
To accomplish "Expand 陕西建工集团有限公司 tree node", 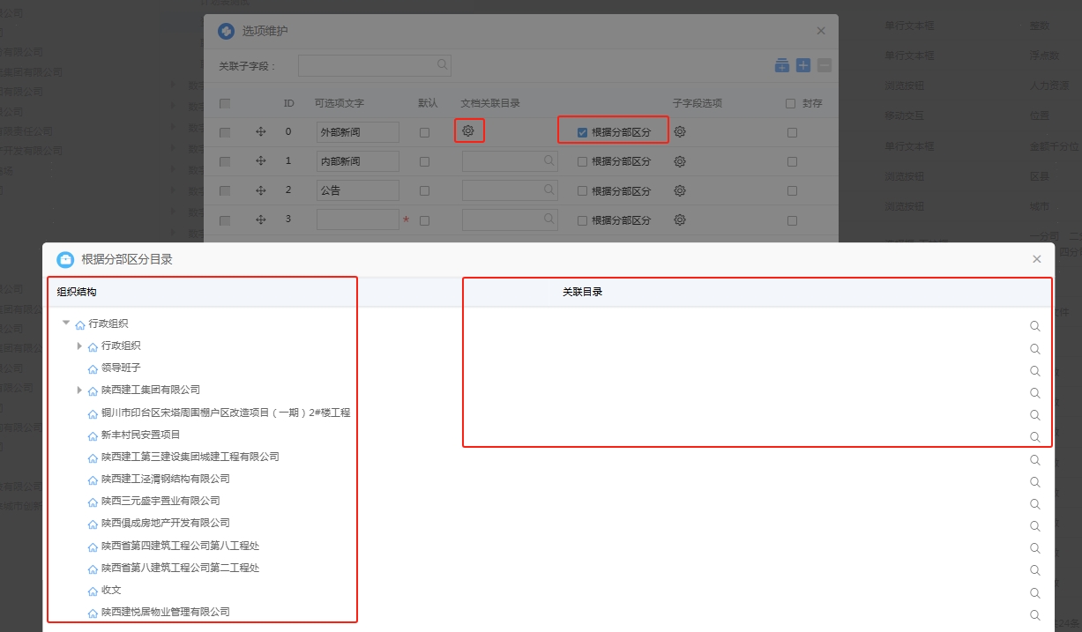I will [x=79, y=390].
